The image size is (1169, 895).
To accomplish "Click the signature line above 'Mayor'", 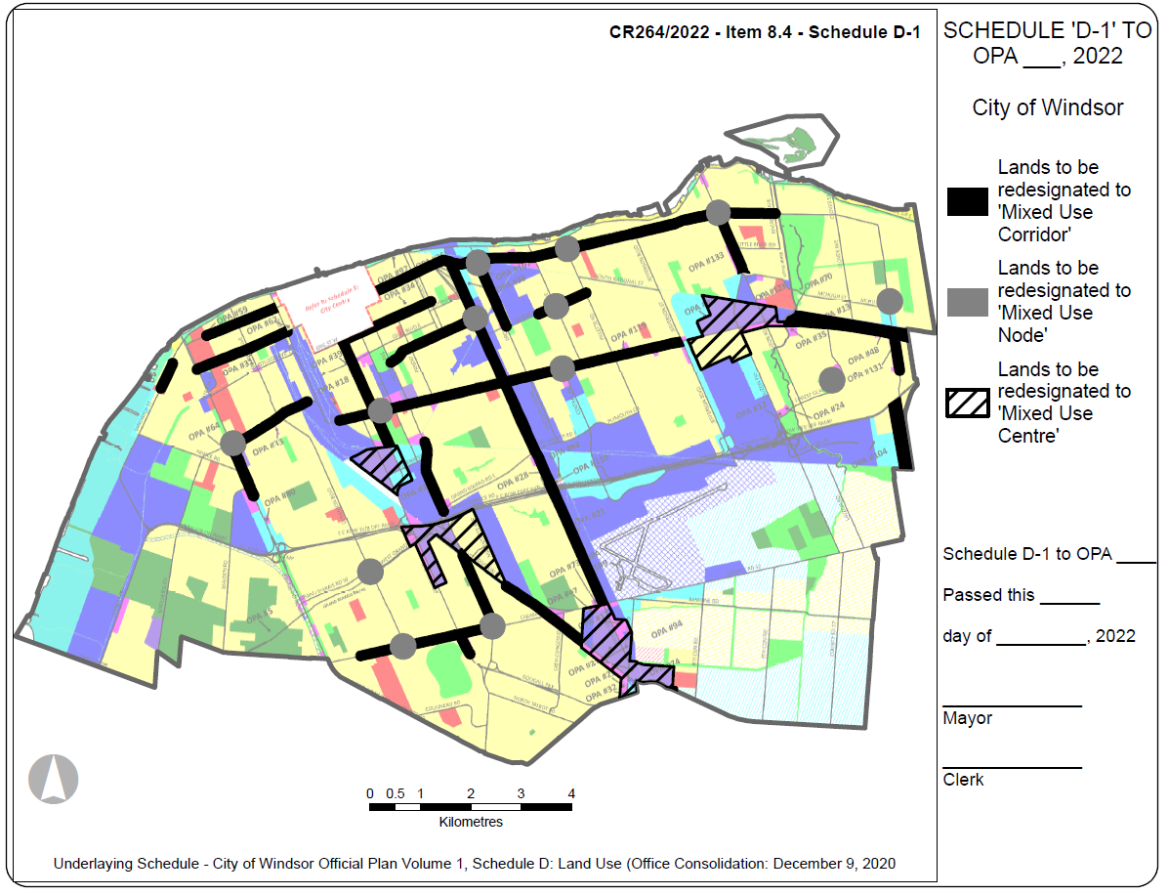I will (1012, 704).
